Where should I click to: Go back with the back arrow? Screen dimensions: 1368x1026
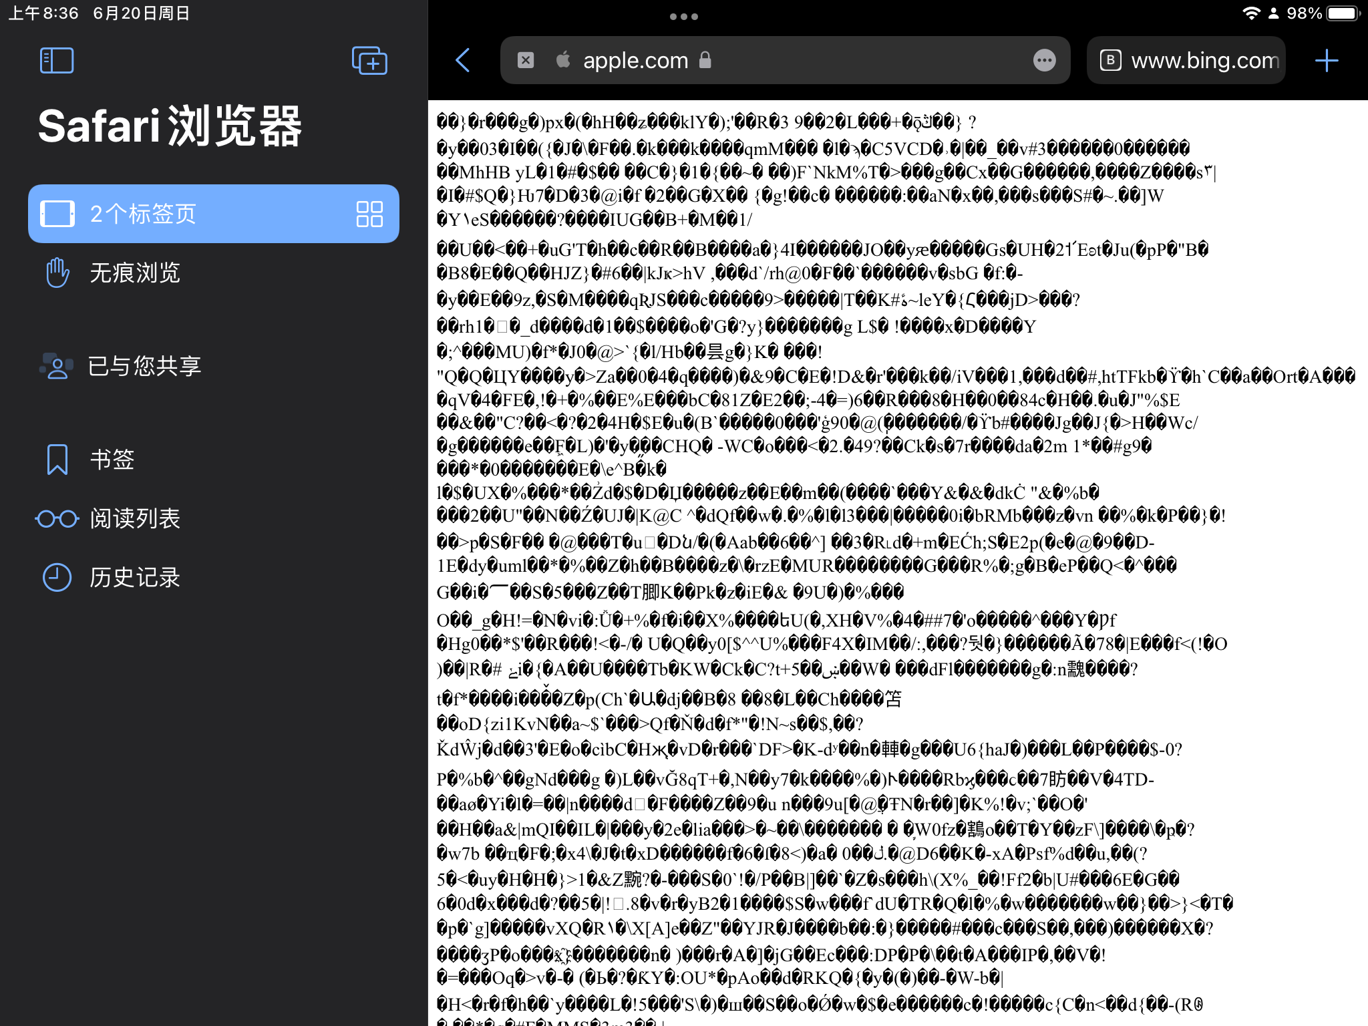[x=463, y=60]
